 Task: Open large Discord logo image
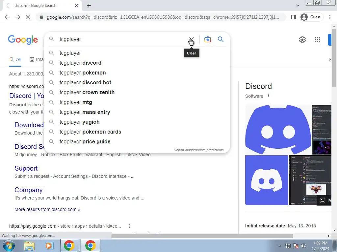pyautogui.click(x=278, y=129)
